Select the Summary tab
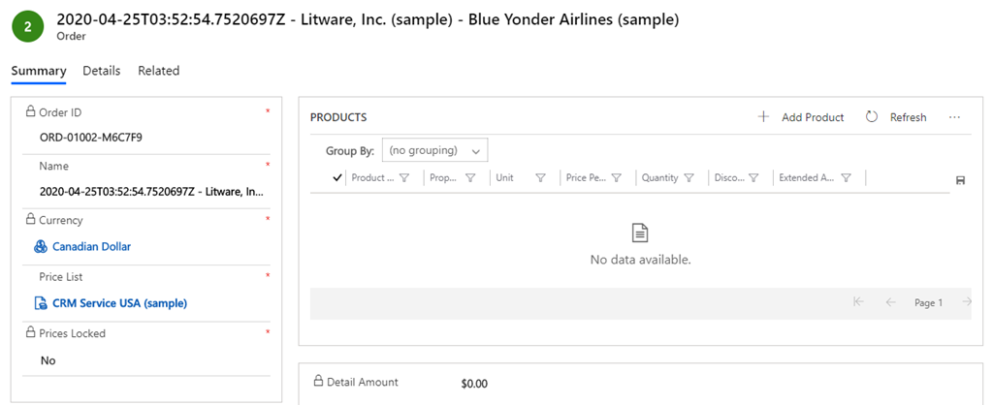The image size is (993, 405). coord(39,71)
